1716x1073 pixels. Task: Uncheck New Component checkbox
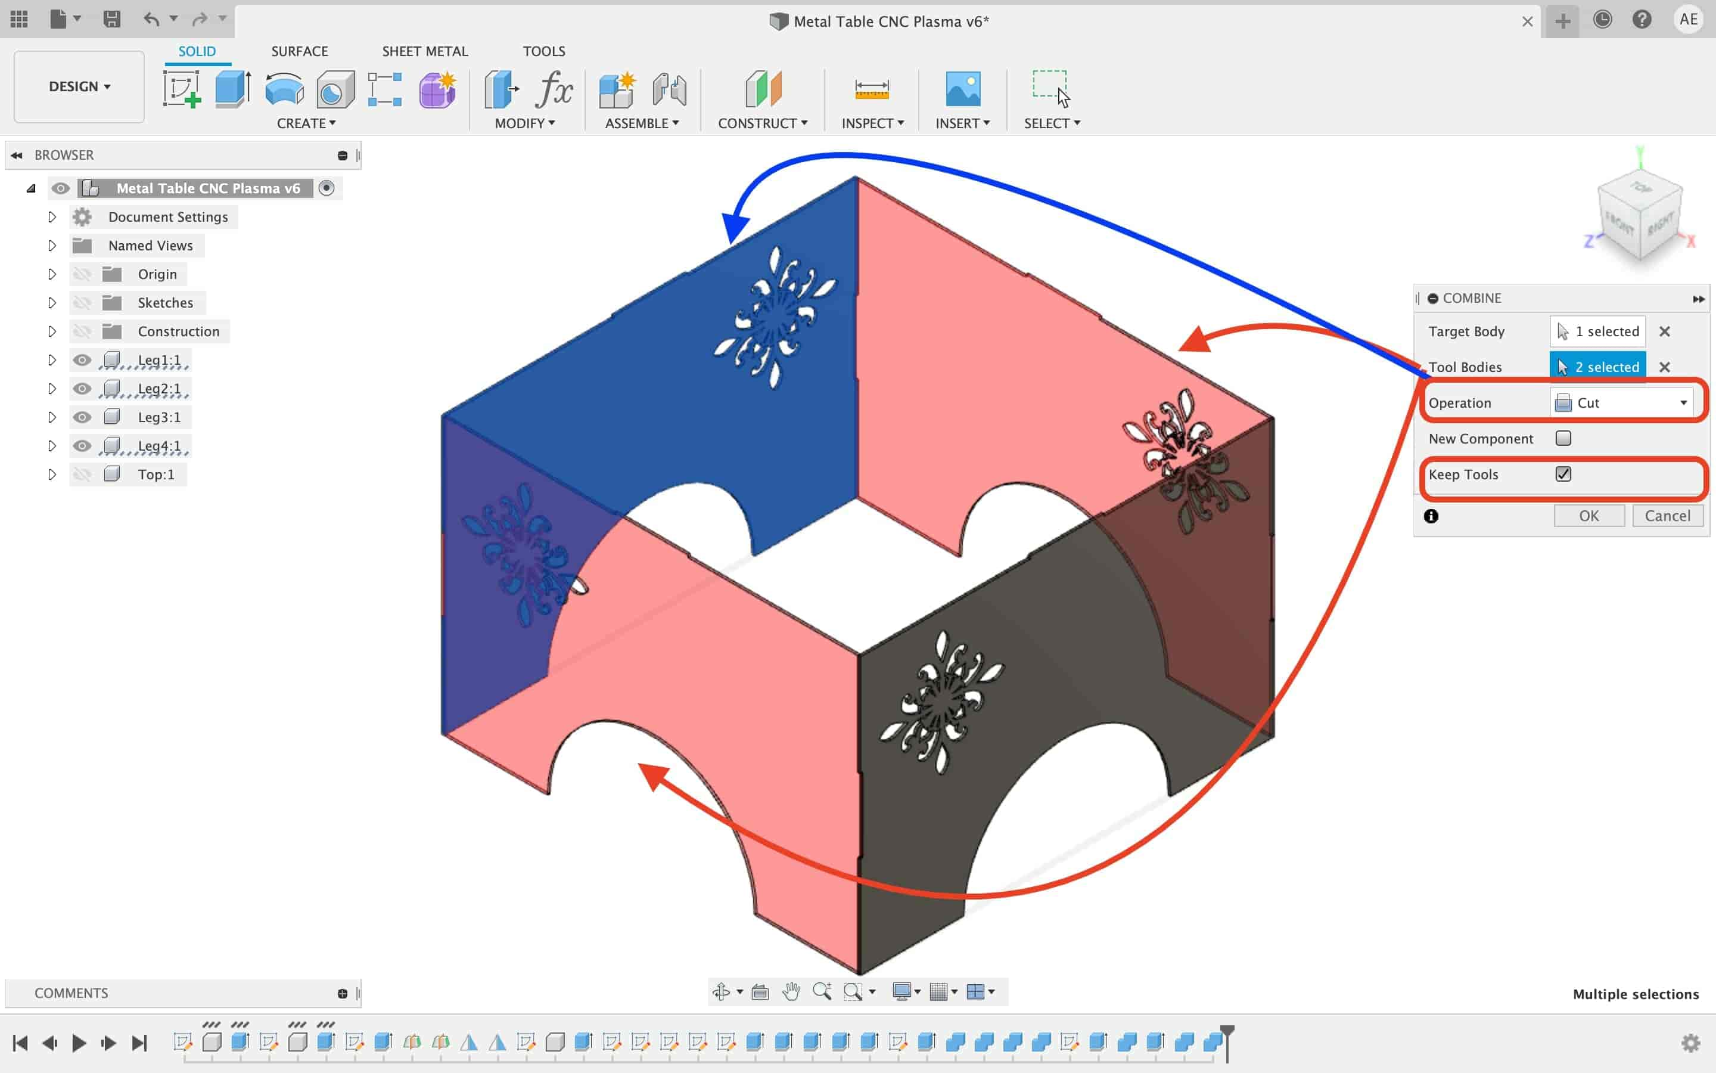pos(1564,438)
